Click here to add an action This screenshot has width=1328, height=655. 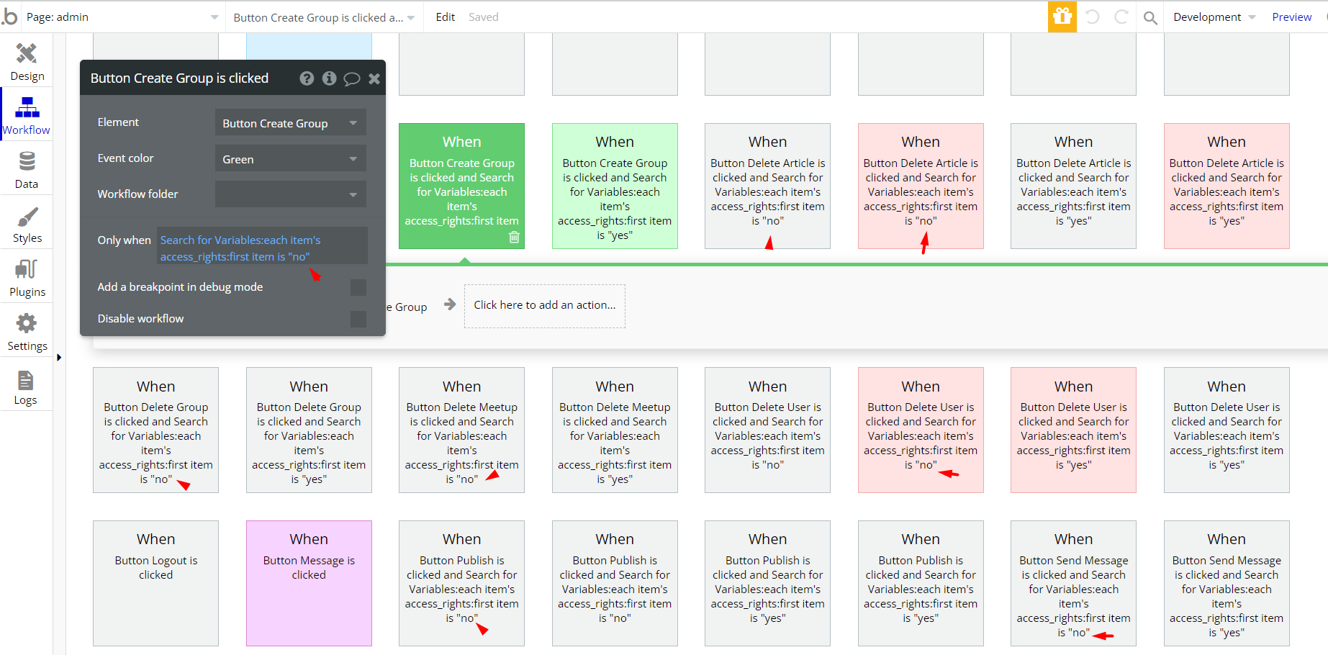(544, 305)
